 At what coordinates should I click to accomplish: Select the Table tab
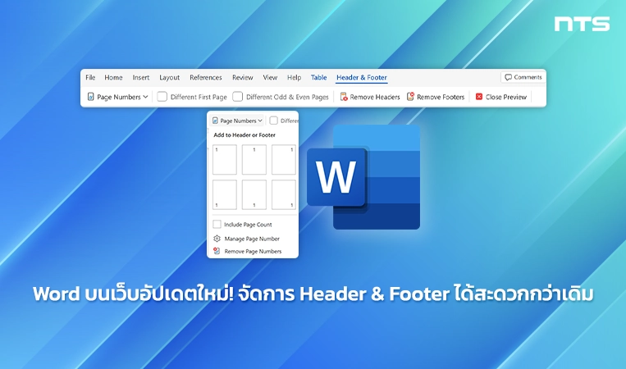318,77
